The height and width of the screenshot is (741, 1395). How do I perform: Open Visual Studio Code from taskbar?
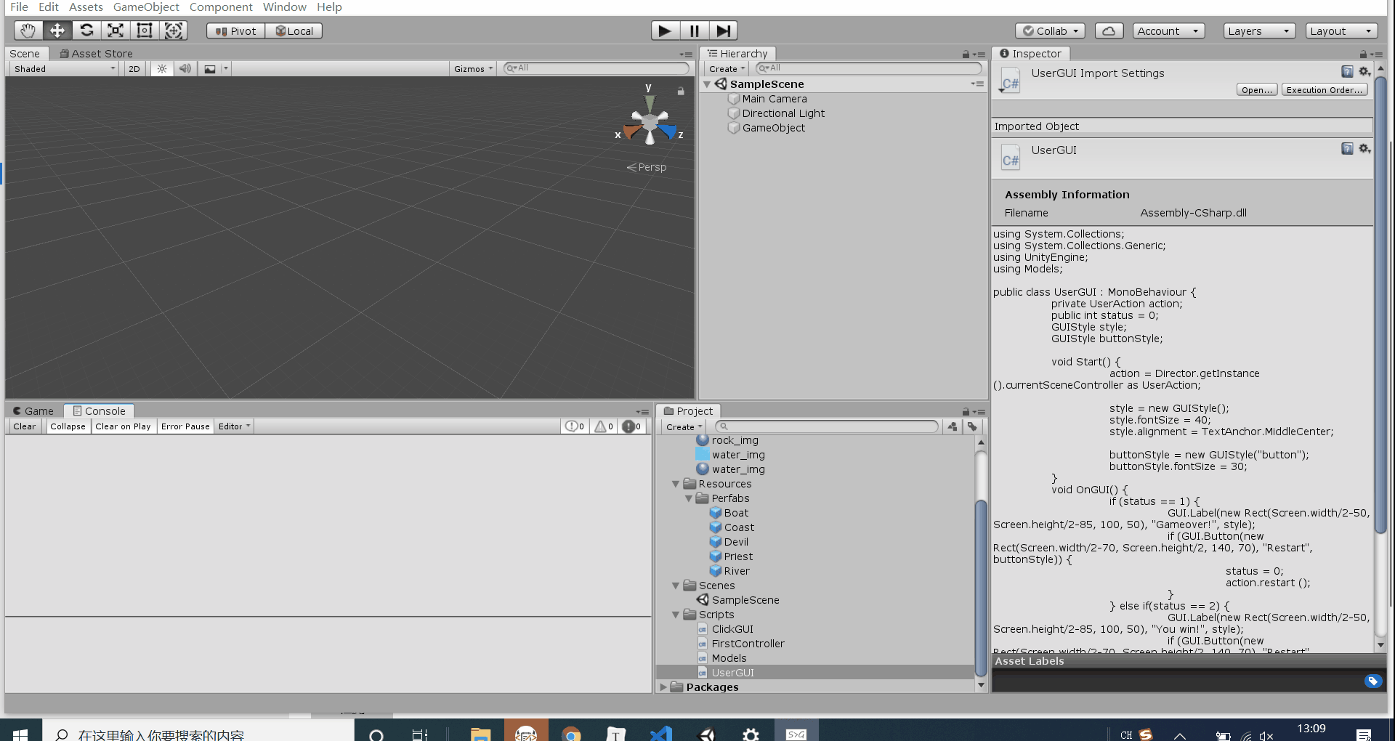pyautogui.click(x=660, y=734)
